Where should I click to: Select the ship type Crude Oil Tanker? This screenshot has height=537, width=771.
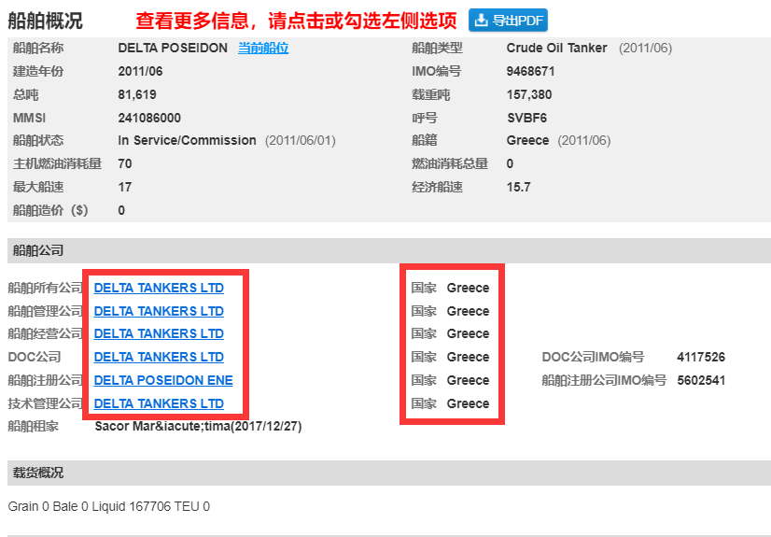point(556,49)
